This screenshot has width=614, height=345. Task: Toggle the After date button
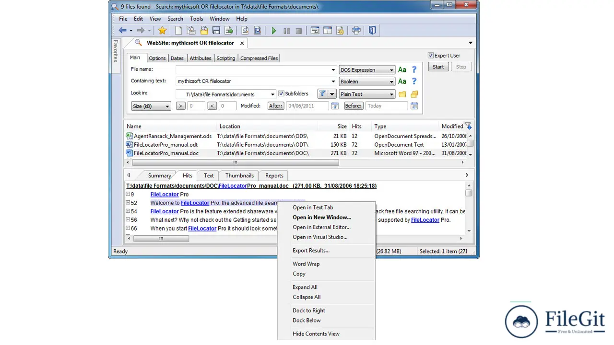276,106
